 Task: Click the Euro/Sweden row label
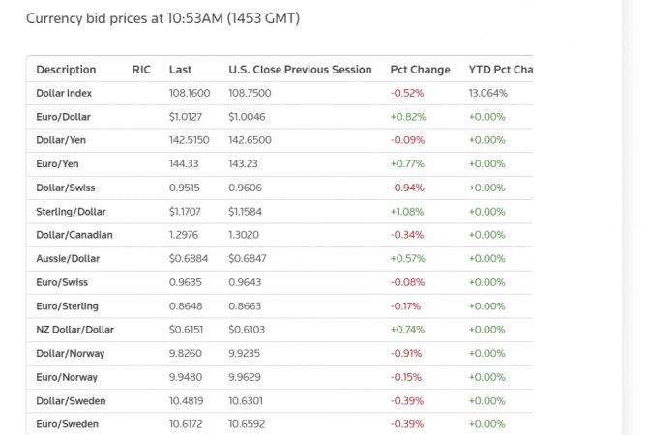(x=69, y=424)
